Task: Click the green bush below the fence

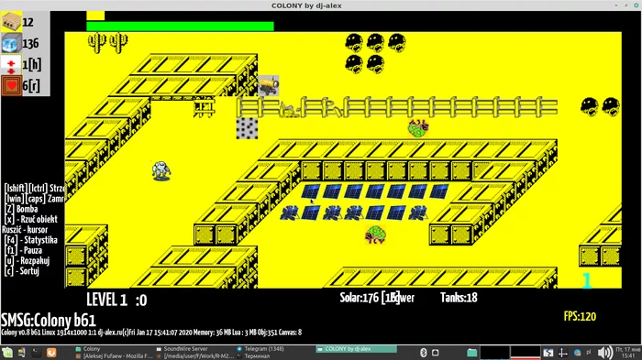Action: point(418,128)
